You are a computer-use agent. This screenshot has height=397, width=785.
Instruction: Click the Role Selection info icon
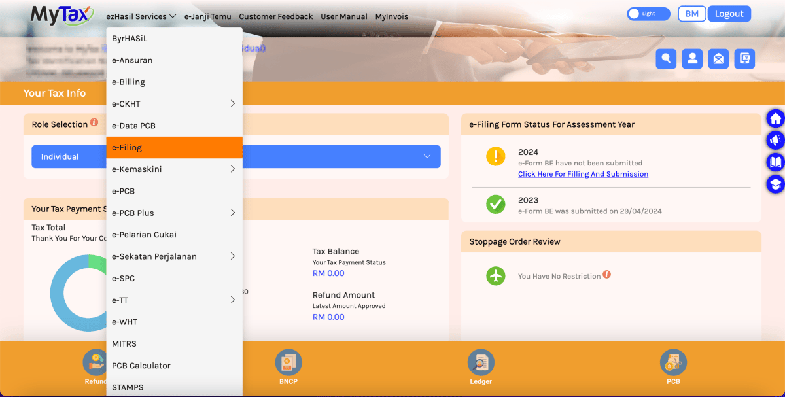click(94, 122)
